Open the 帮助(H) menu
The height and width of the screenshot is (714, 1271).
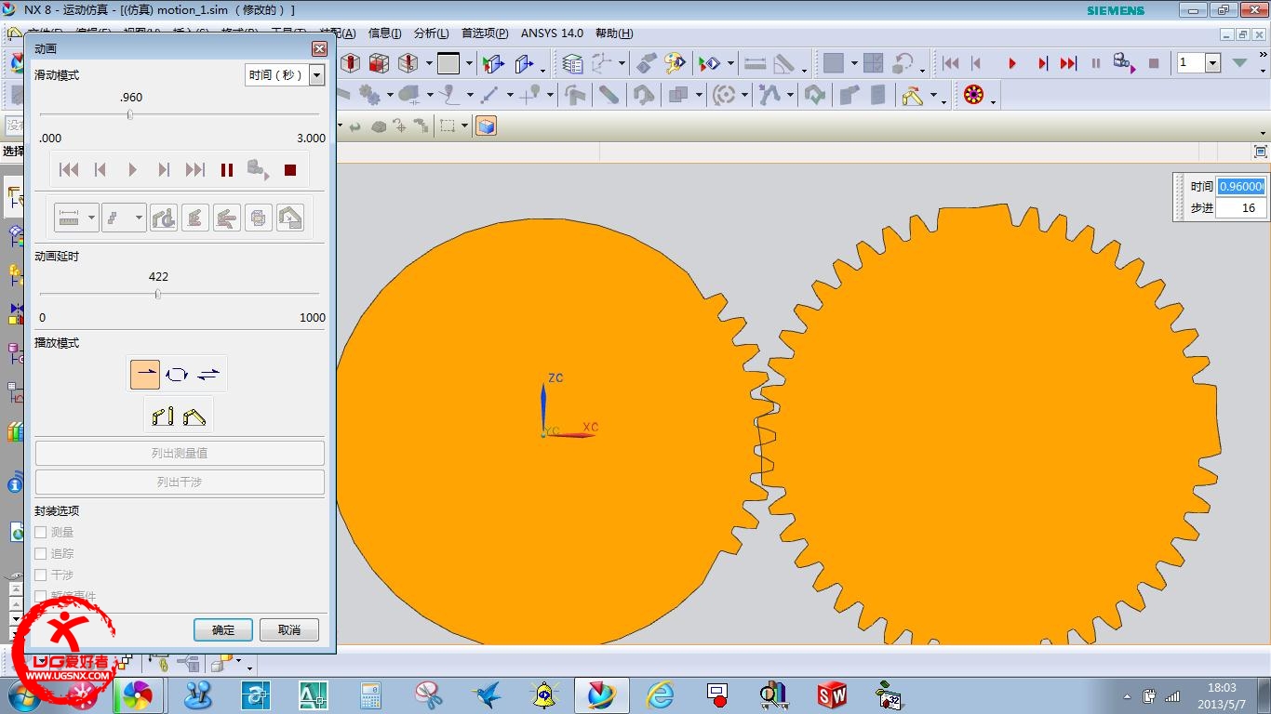[614, 33]
